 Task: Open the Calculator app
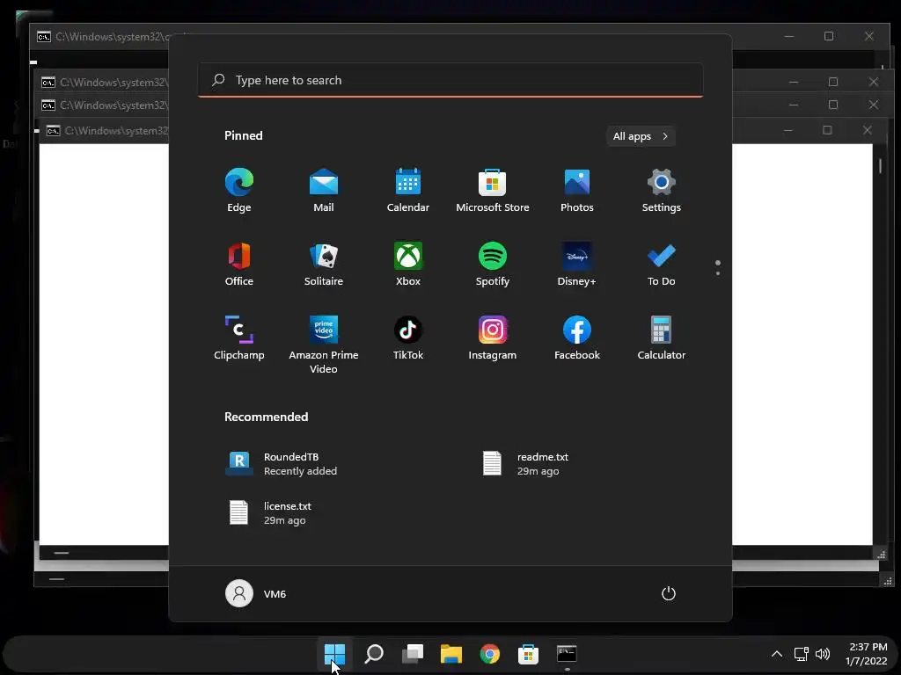tap(662, 338)
